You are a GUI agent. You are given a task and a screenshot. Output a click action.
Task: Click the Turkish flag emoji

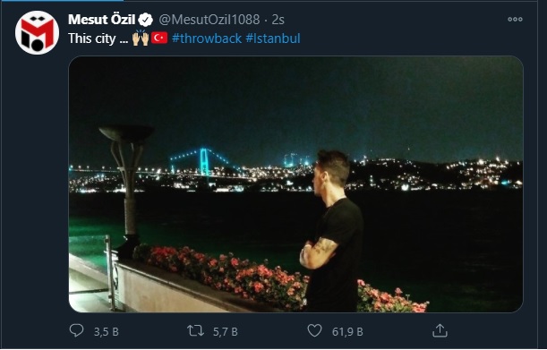[159, 38]
